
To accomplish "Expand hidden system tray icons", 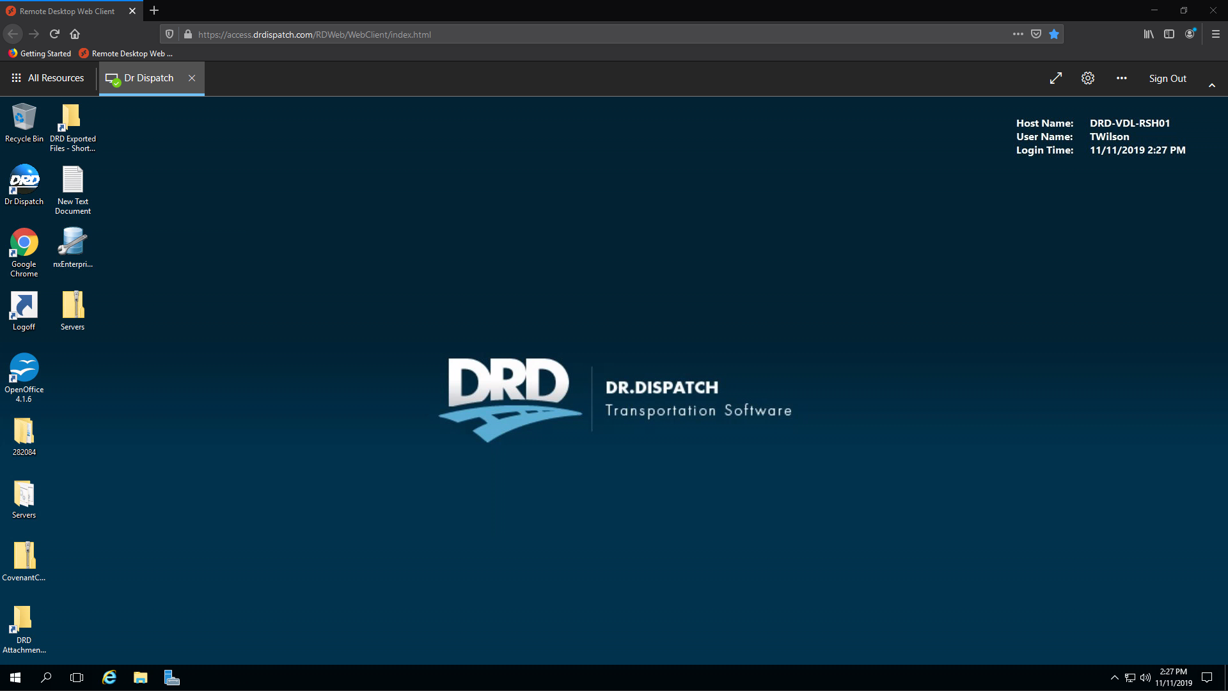I will click(1115, 678).
